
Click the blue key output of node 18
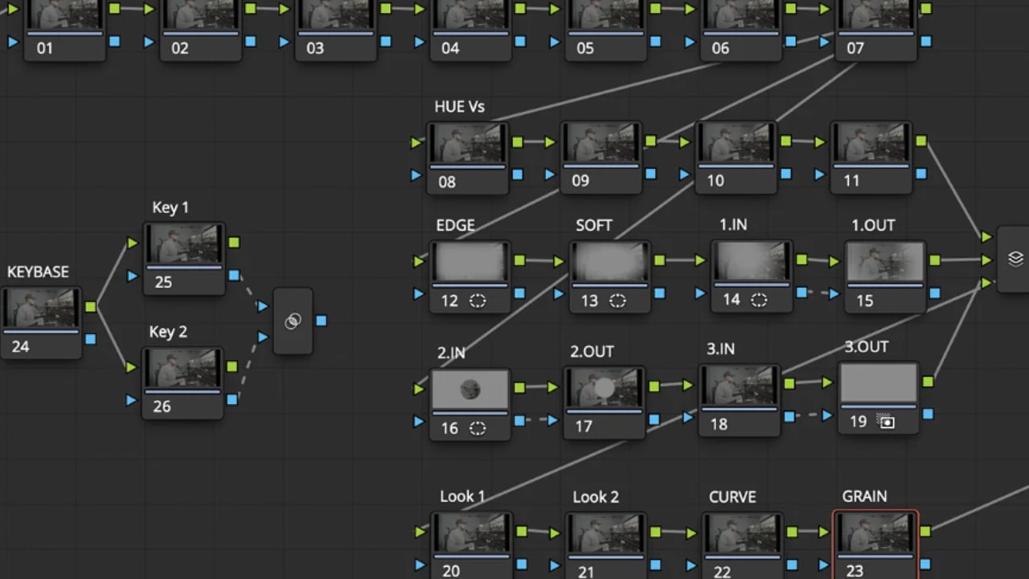click(789, 416)
